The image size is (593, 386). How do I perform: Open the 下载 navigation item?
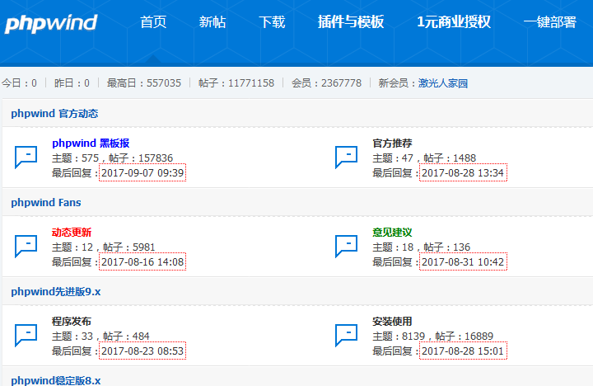pos(272,22)
